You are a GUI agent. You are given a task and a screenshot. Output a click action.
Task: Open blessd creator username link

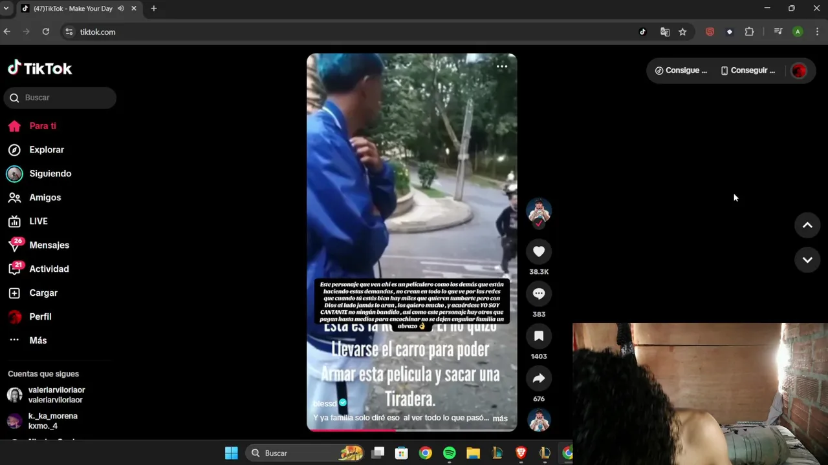click(x=325, y=404)
